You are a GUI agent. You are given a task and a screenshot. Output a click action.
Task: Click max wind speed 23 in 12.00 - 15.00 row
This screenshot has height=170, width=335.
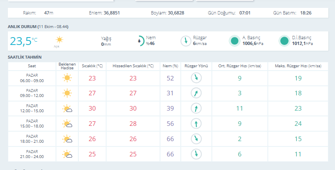click(298, 109)
